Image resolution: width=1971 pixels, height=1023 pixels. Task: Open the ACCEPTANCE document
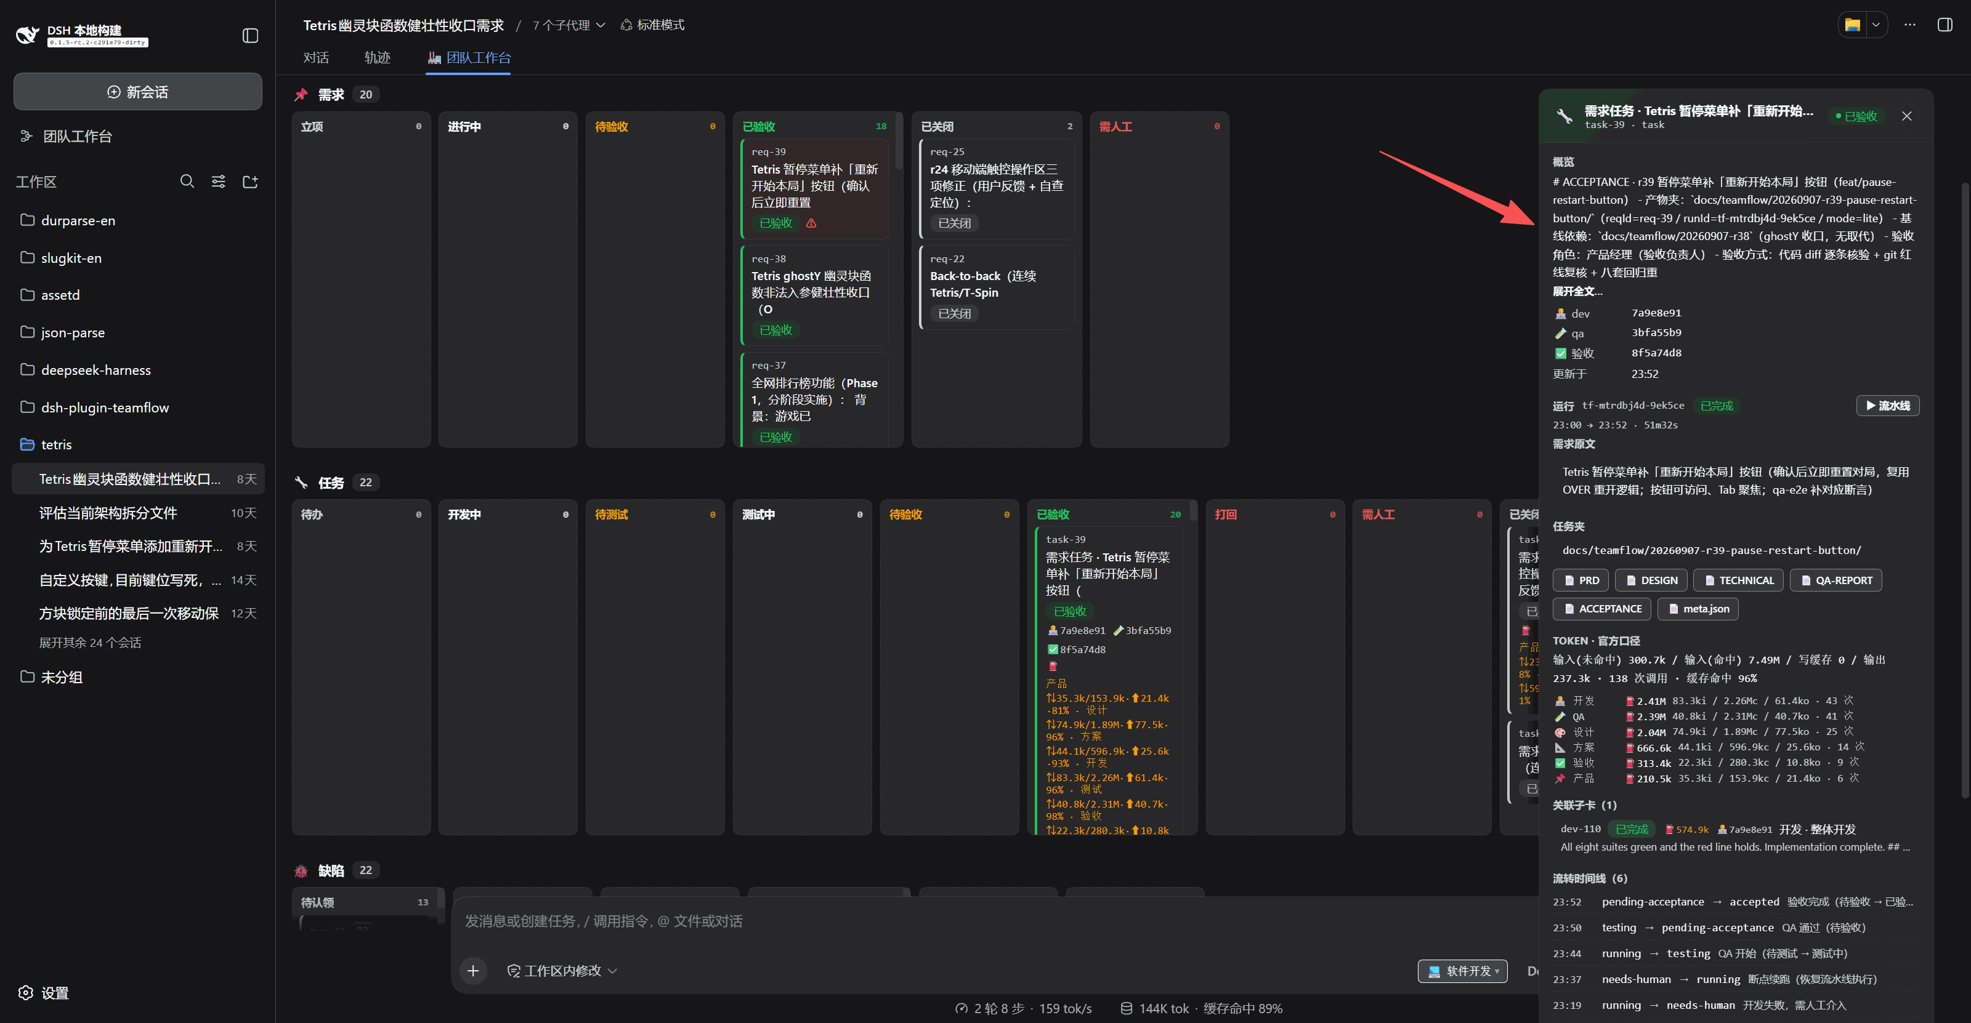point(1601,609)
